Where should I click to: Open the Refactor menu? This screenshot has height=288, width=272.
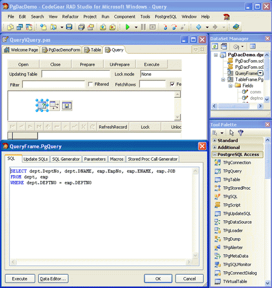click(70, 17)
